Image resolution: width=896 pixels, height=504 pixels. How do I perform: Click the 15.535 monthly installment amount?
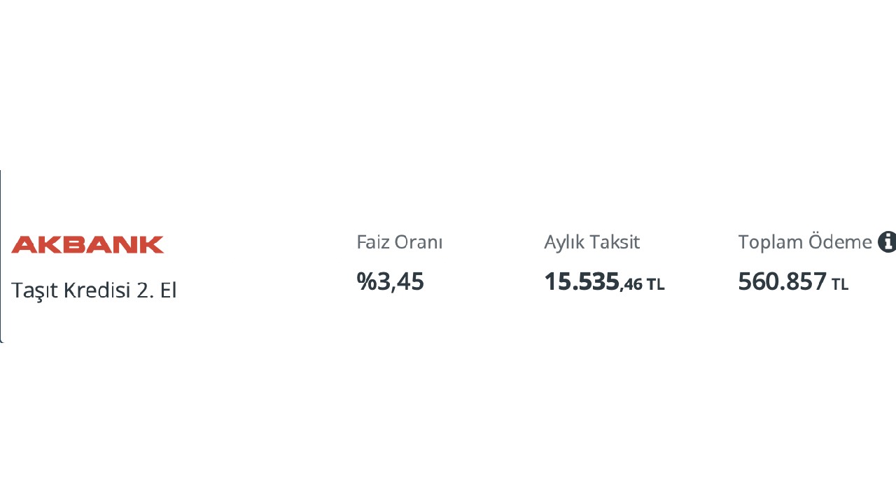582,281
